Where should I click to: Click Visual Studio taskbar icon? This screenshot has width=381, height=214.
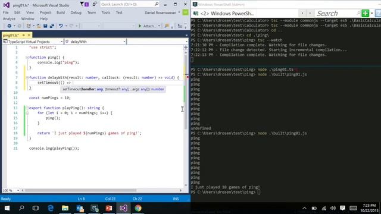click(x=123, y=208)
